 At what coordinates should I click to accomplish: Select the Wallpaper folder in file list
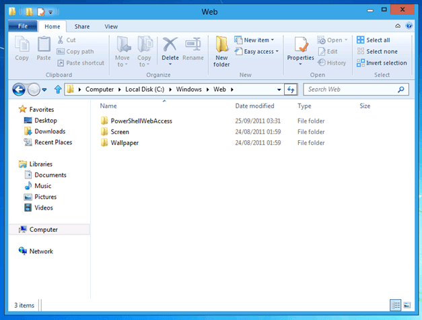tap(125, 143)
